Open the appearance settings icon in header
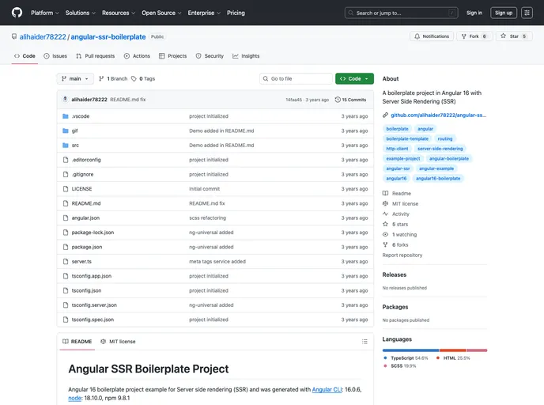544x405 pixels. pos(527,13)
